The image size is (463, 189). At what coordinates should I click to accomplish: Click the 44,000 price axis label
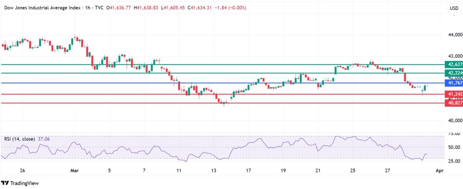click(454, 35)
